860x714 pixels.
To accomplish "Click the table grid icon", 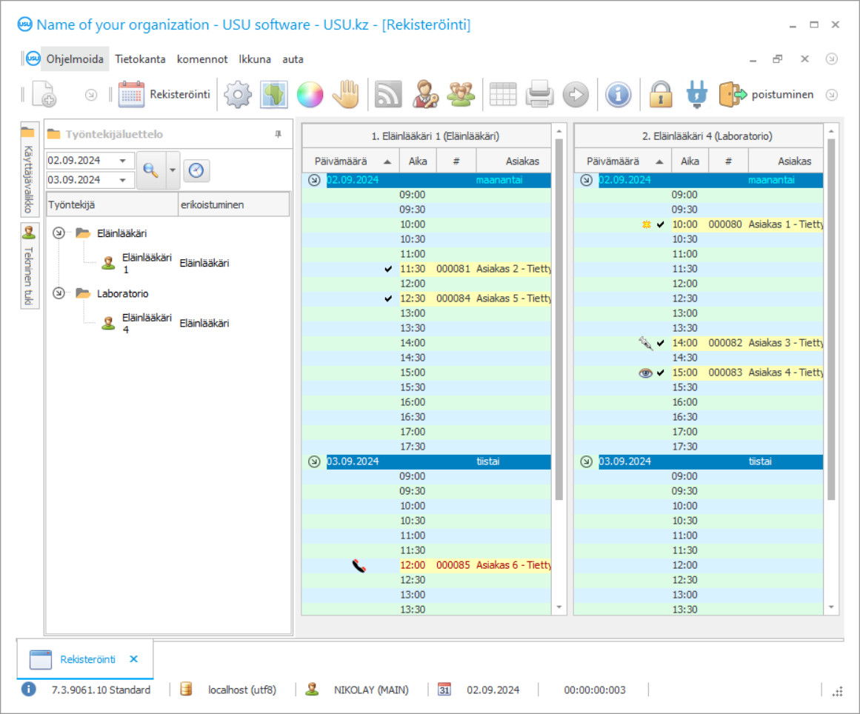I will (503, 94).
